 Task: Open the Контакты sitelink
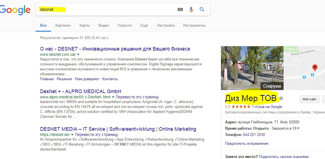click(110, 79)
